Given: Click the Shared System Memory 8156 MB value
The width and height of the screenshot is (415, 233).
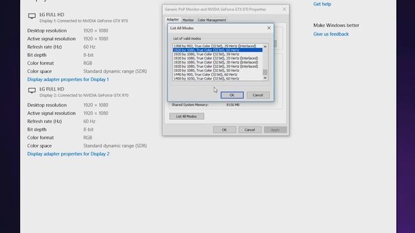Looking at the screenshot, I should click(233, 105).
